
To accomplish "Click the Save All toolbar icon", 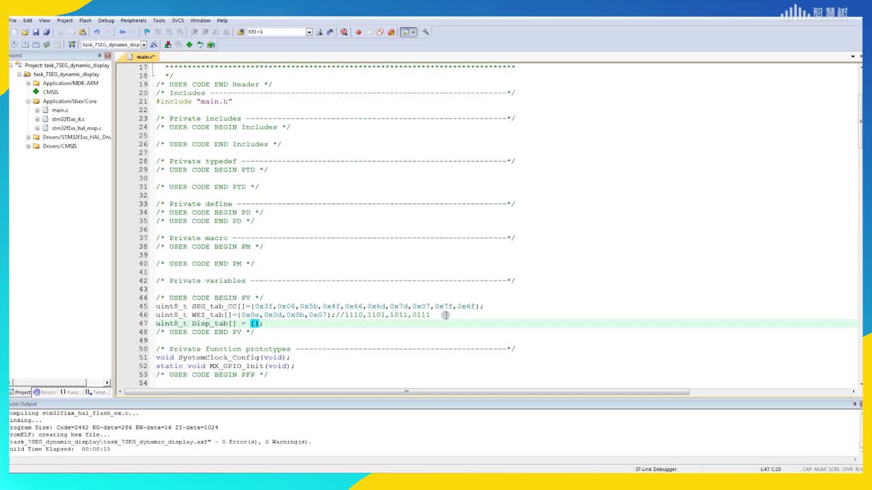I will [x=46, y=32].
